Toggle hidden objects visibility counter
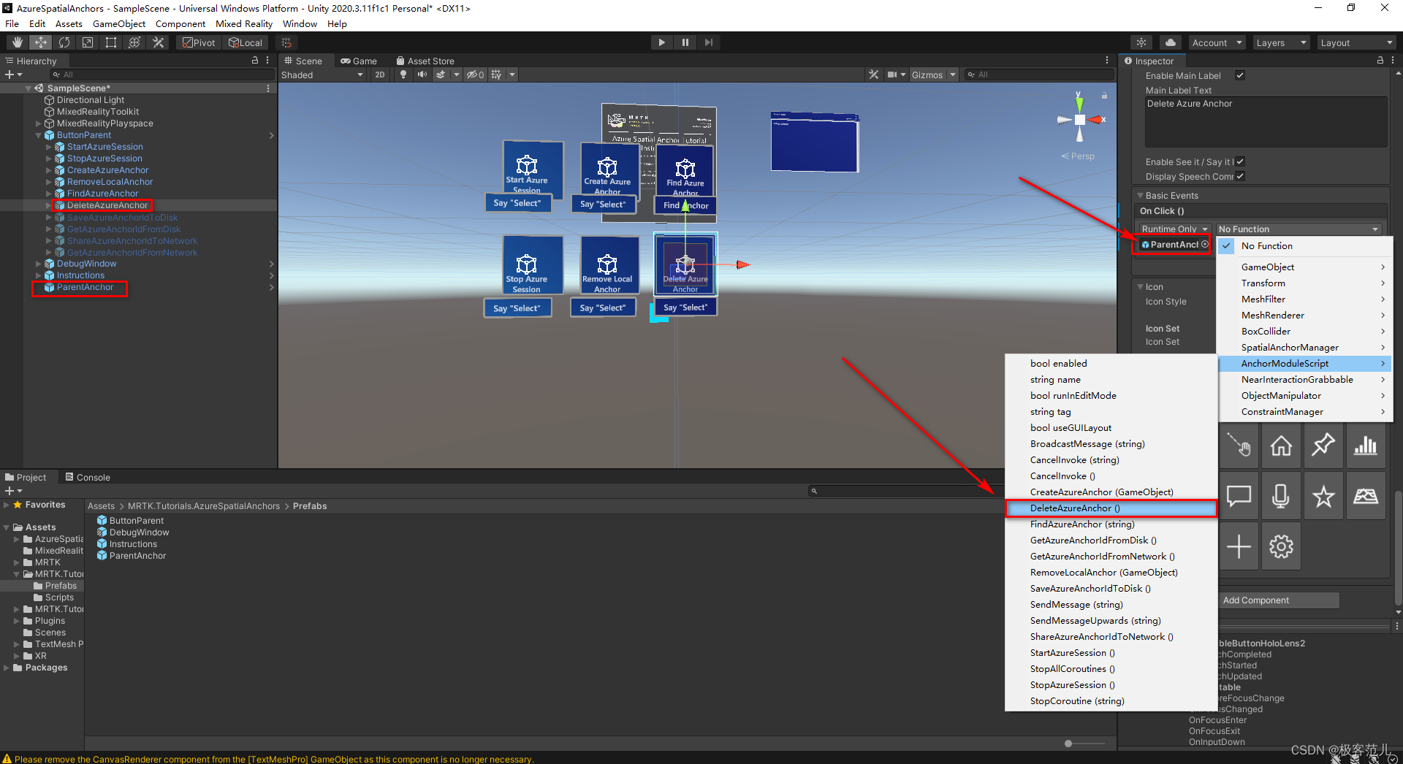Viewport: 1403px width, 764px height. click(x=476, y=75)
